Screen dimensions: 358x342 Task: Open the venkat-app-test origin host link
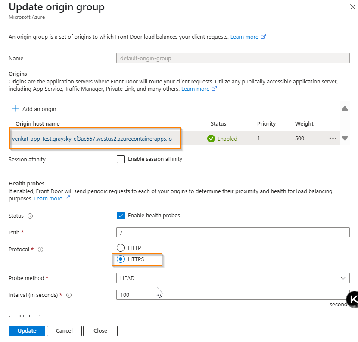(x=92, y=139)
